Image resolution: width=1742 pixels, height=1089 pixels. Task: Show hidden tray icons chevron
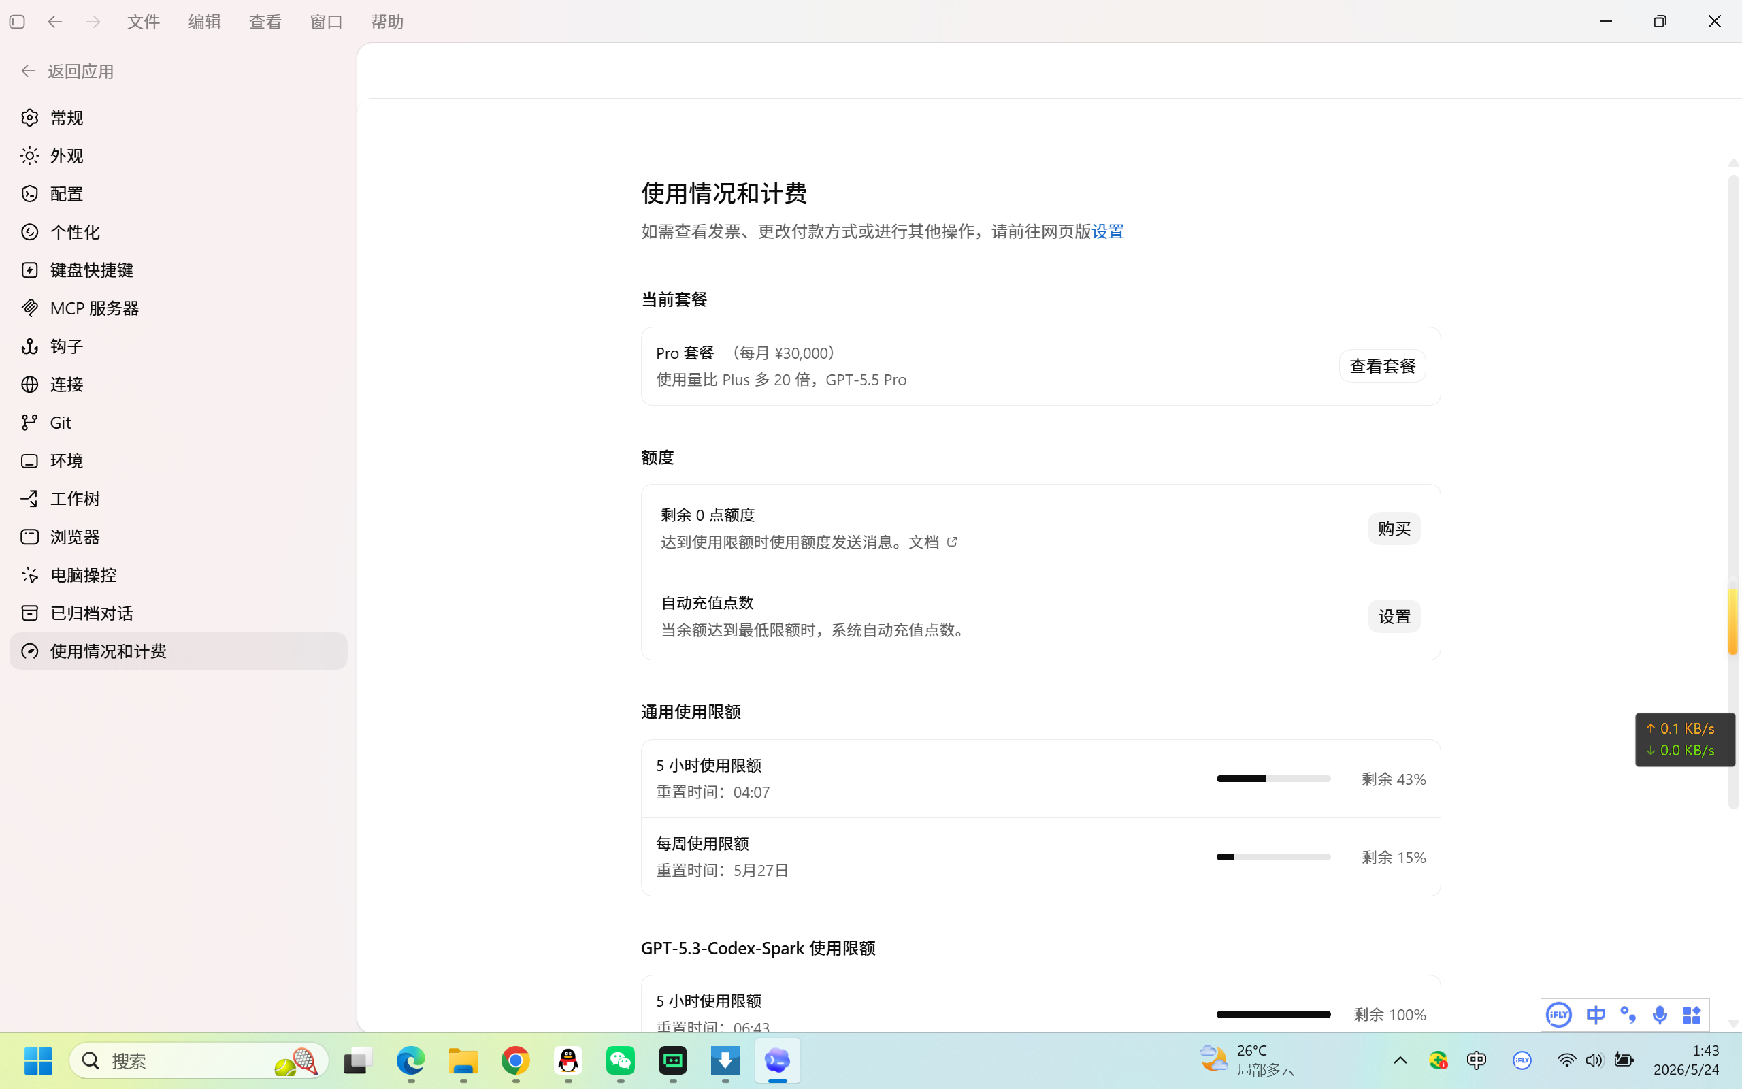[x=1400, y=1060]
